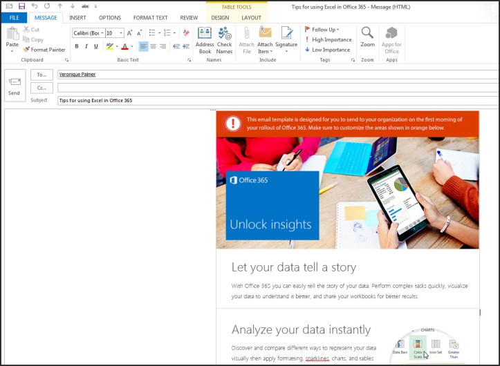Toggle Bold formatting
Screen dimensions: 500x366
click(77, 46)
